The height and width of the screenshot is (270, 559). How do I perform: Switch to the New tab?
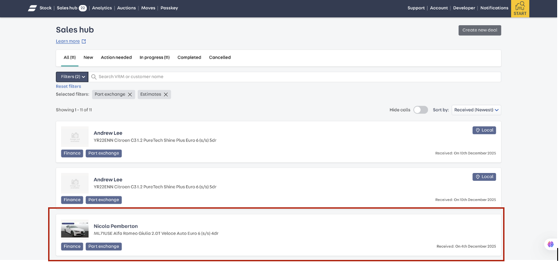pos(88,58)
